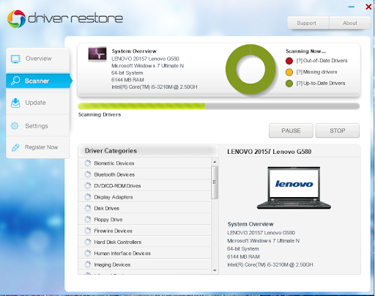The width and height of the screenshot is (375, 296).
Task: Click the Driver Restore logo icon
Action: (16, 19)
